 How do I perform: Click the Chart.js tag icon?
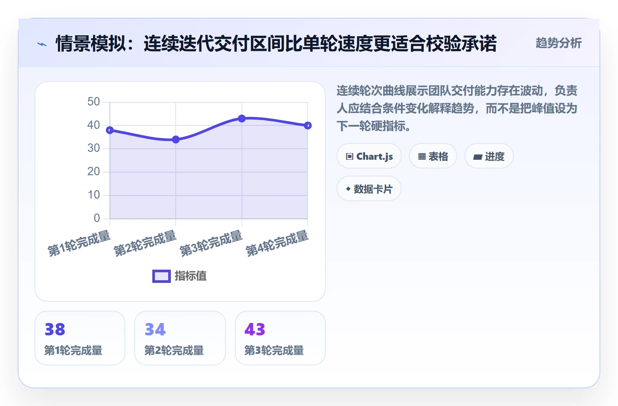click(x=350, y=157)
